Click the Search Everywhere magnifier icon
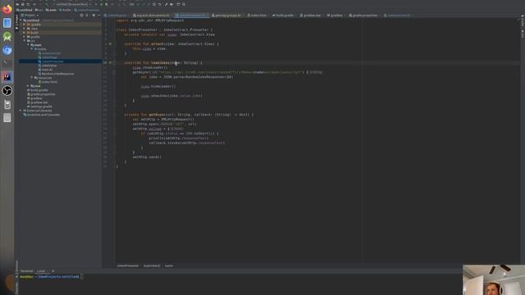Viewport: 525px width, 295px height. tap(184, 4)
